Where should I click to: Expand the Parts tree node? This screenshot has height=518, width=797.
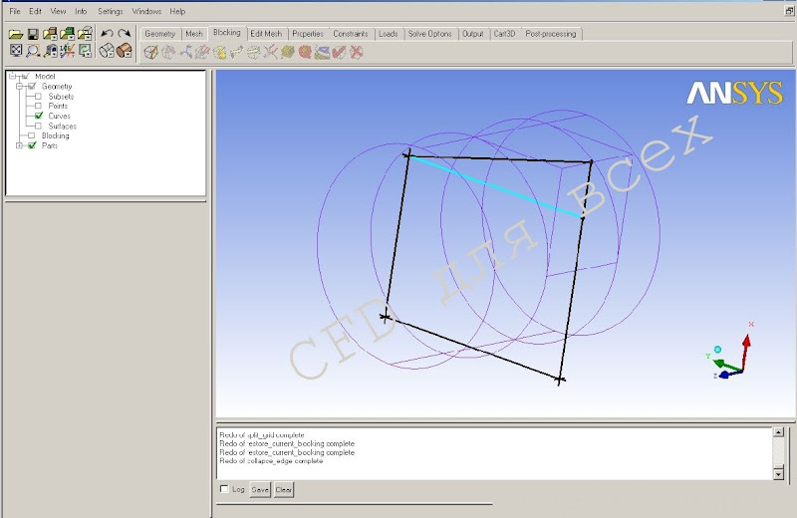18,146
